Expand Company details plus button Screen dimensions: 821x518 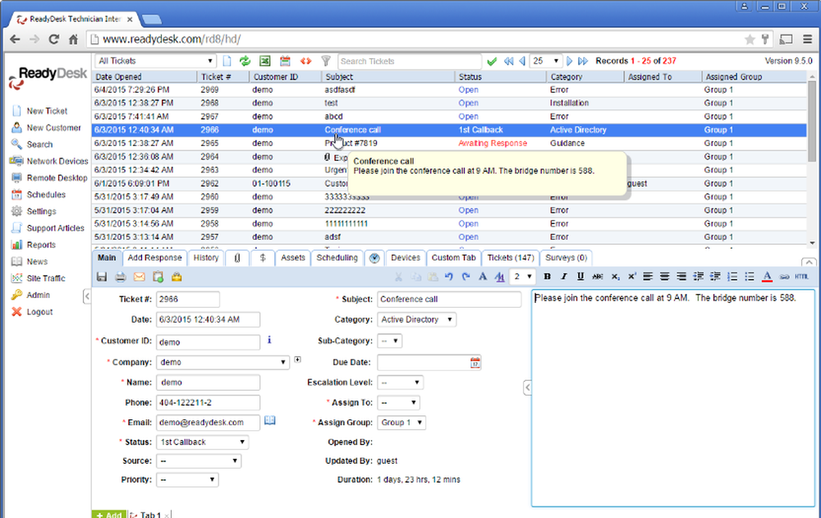297,360
